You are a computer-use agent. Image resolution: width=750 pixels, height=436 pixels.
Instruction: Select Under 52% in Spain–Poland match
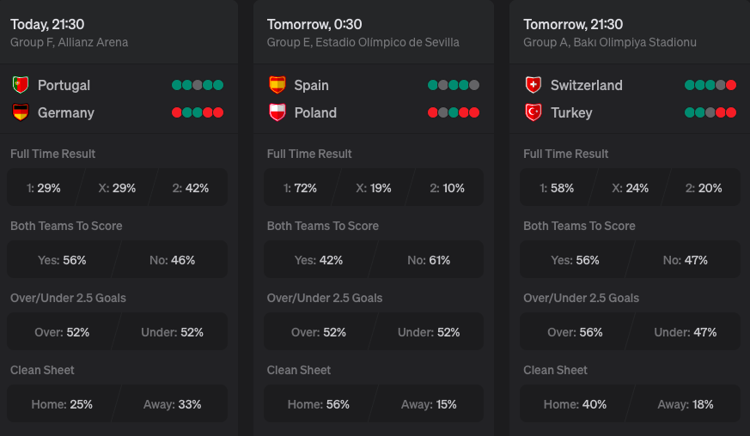click(x=429, y=332)
